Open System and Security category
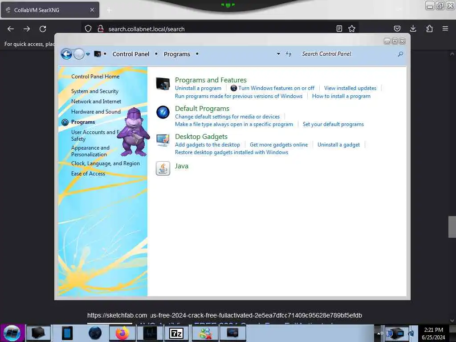Viewport: 456px width, 342px height. coord(94,91)
